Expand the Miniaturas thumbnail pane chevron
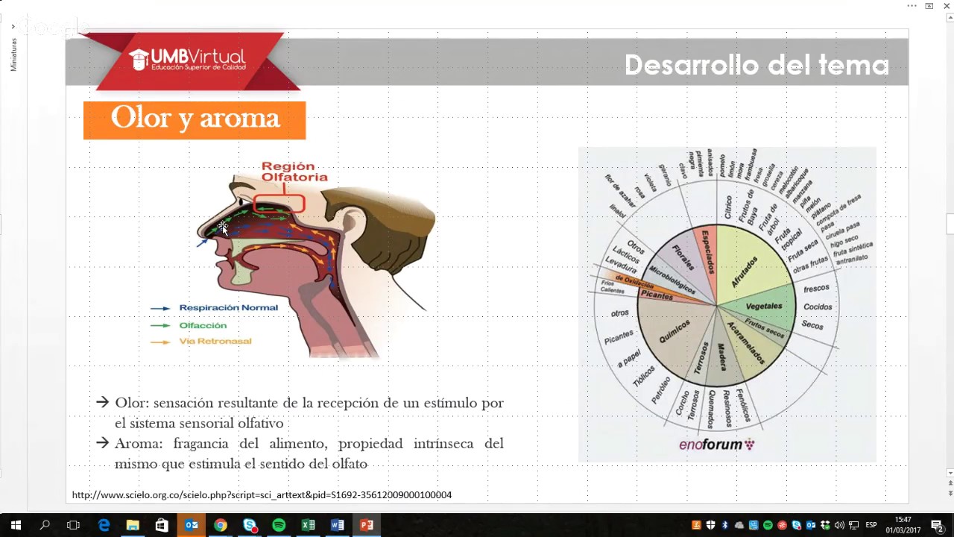954x537 pixels. pos(13,27)
